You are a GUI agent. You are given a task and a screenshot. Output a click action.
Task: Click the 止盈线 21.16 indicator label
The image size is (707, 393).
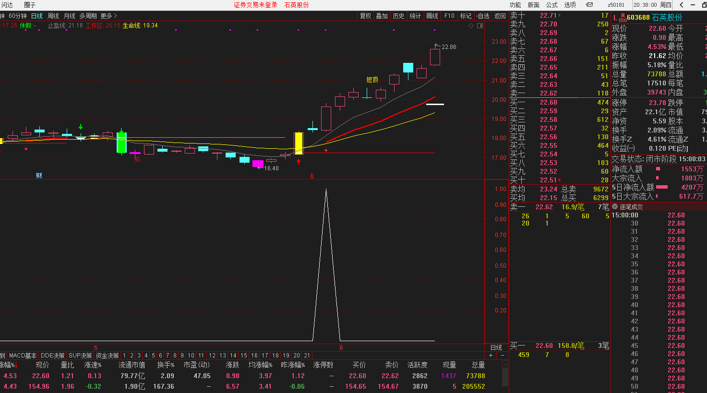pyautogui.click(x=65, y=25)
